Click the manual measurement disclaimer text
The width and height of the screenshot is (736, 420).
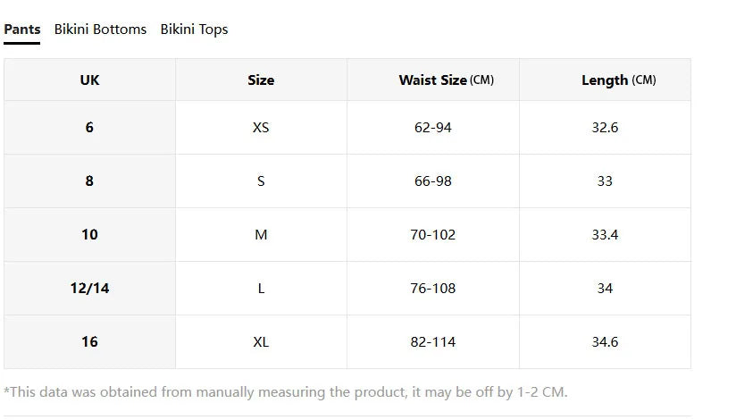click(x=286, y=391)
